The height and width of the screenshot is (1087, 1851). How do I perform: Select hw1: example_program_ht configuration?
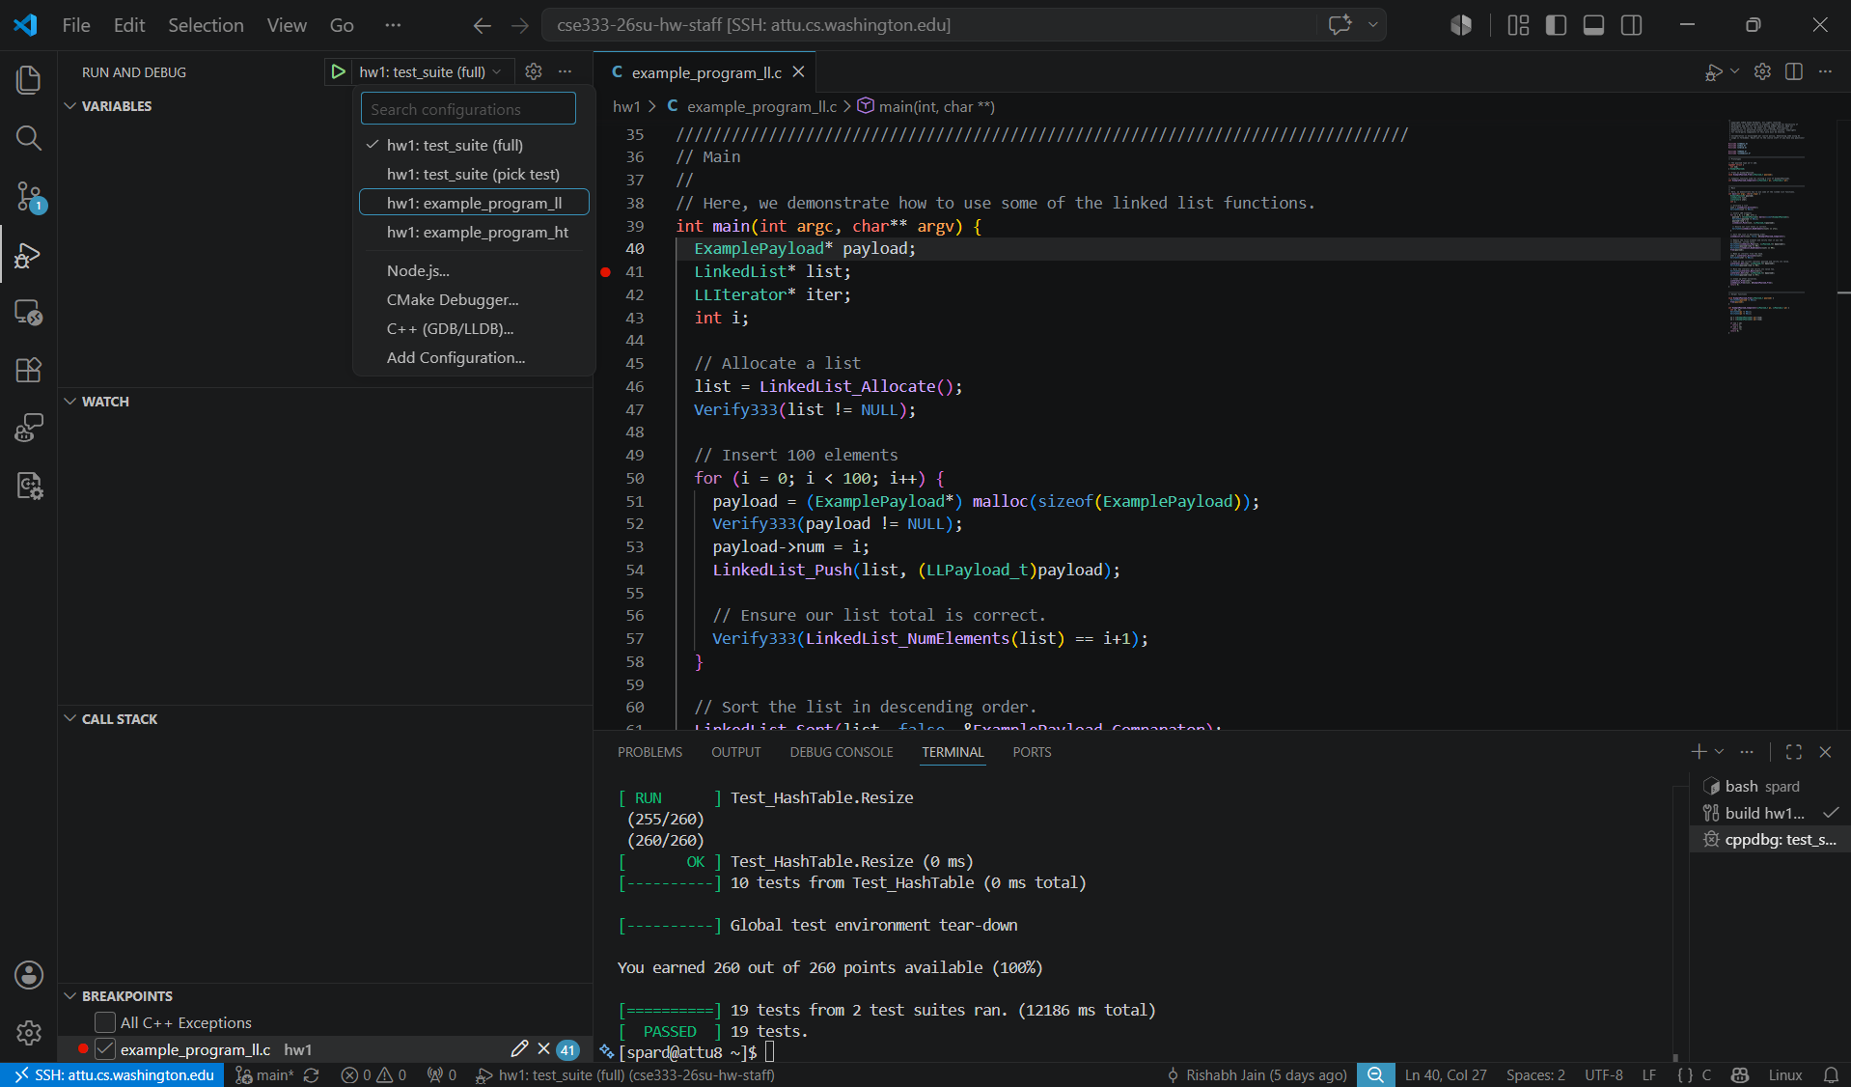pyautogui.click(x=474, y=233)
